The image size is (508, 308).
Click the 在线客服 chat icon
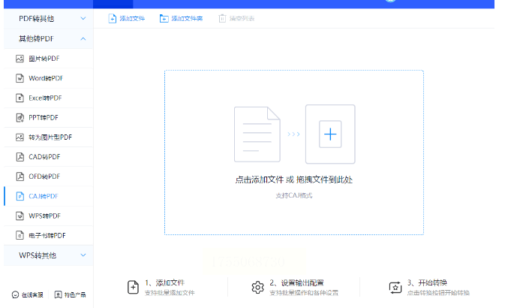(x=15, y=294)
